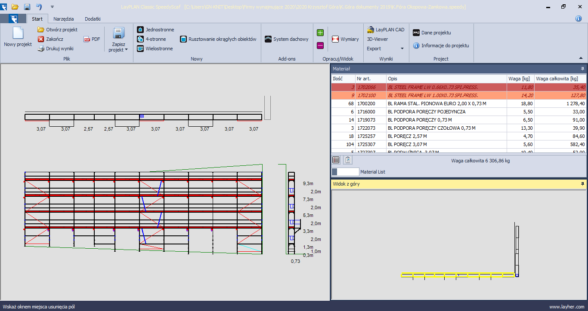Print results with Drukuj wyniki

click(x=56, y=49)
